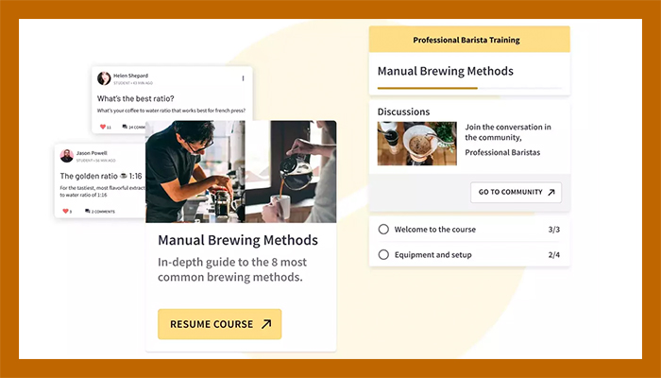661x378 pixels.
Task: Click the heart icon on Helen Shepard's post
Action: coord(103,127)
